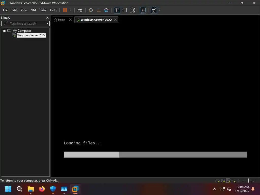The width and height of the screenshot is (260, 195).
Task: Open File Explorer from the taskbar
Action: tap(31, 189)
